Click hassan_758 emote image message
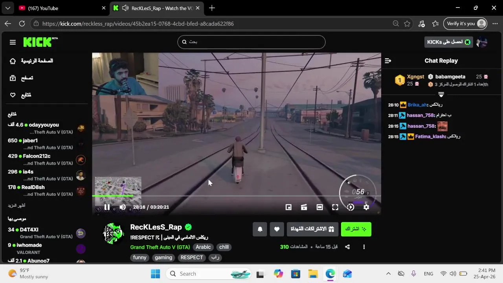503x283 pixels. (x=442, y=126)
